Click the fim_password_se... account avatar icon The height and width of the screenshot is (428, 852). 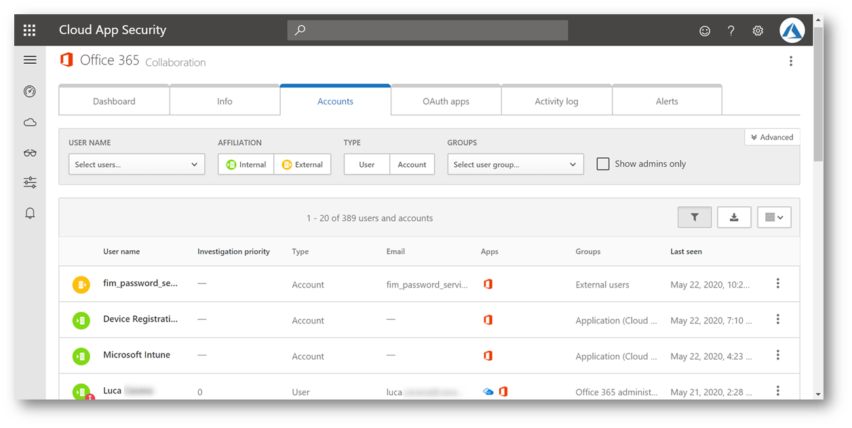[81, 284]
